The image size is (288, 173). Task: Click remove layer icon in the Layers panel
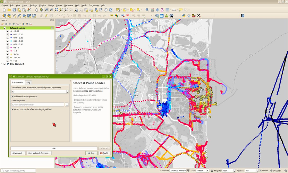(30, 24)
